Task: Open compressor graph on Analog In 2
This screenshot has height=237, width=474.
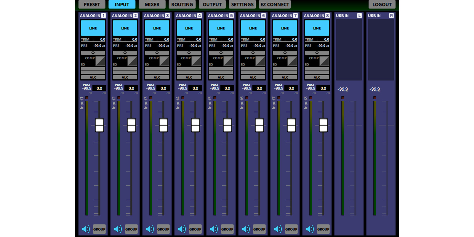Action: click(x=132, y=61)
